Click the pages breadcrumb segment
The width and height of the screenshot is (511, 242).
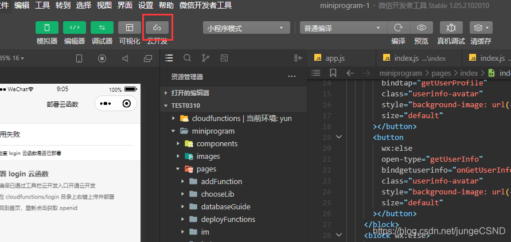[441, 73]
